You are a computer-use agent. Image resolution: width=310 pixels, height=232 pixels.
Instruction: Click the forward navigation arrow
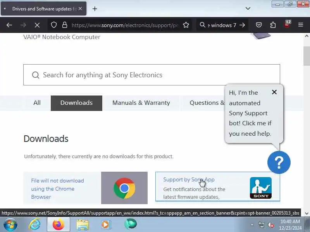pos(23,25)
